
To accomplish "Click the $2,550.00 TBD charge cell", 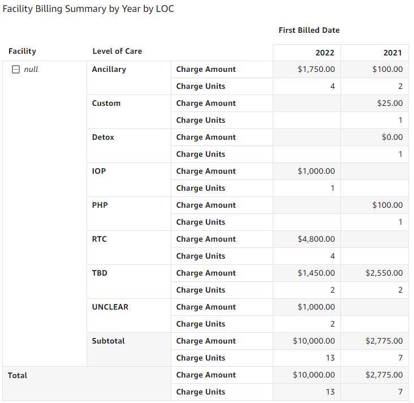I will pos(384,273).
